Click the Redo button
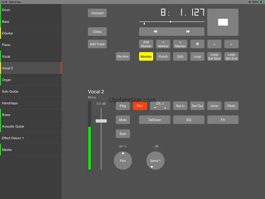This screenshot has height=199, width=265. (x=231, y=106)
